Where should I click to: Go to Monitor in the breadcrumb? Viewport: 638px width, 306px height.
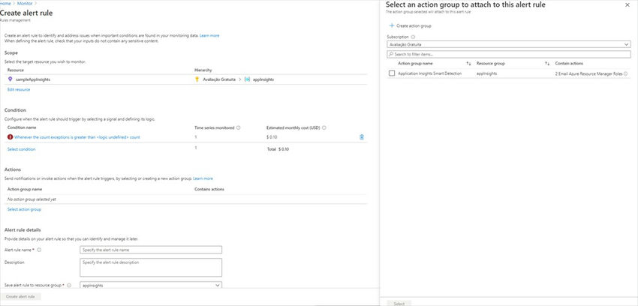click(x=25, y=3)
